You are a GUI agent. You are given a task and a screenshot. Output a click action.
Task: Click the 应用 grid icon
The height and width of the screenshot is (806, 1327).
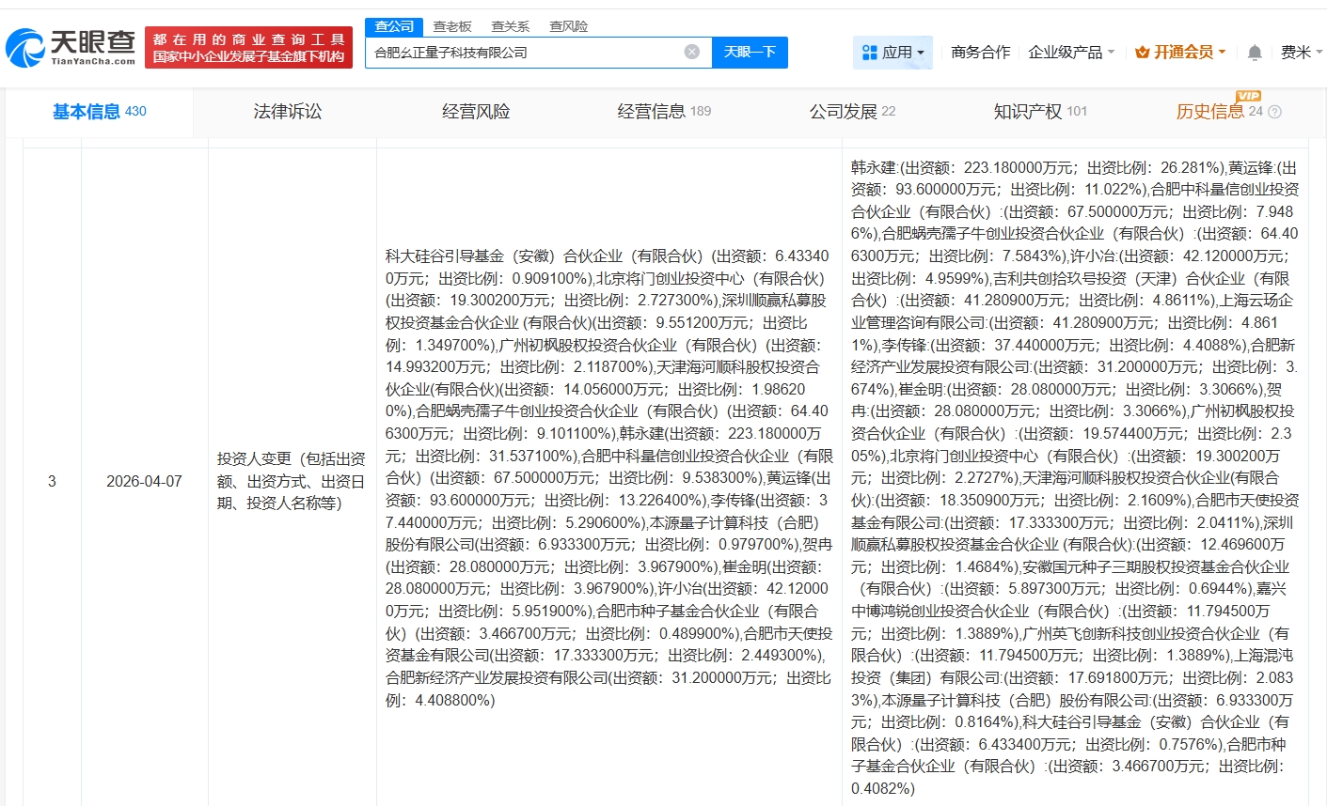click(x=869, y=53)
